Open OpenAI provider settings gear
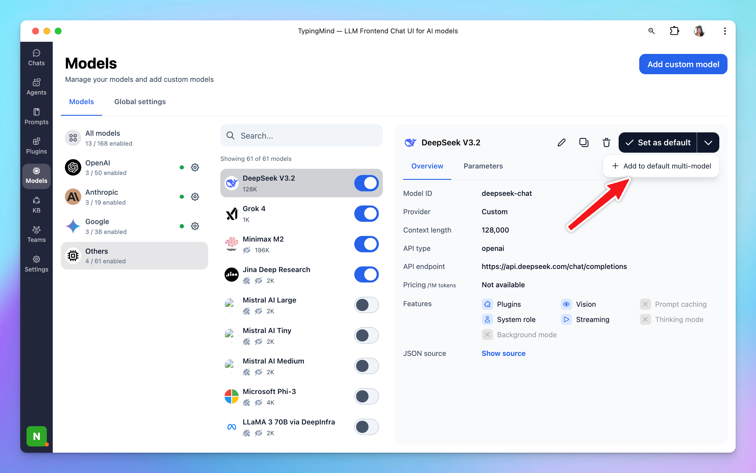756x473 pixels. [195, 167]
